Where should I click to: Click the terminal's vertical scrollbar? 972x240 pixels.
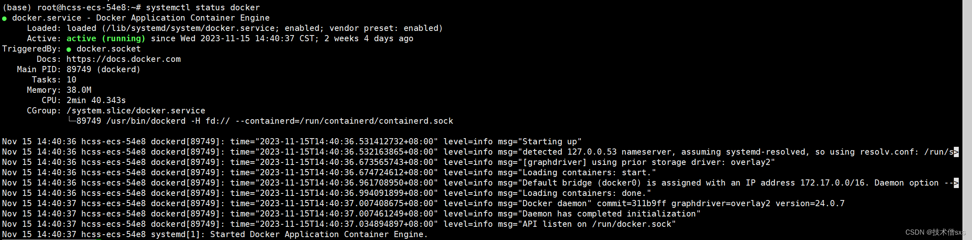click(967, 120)
